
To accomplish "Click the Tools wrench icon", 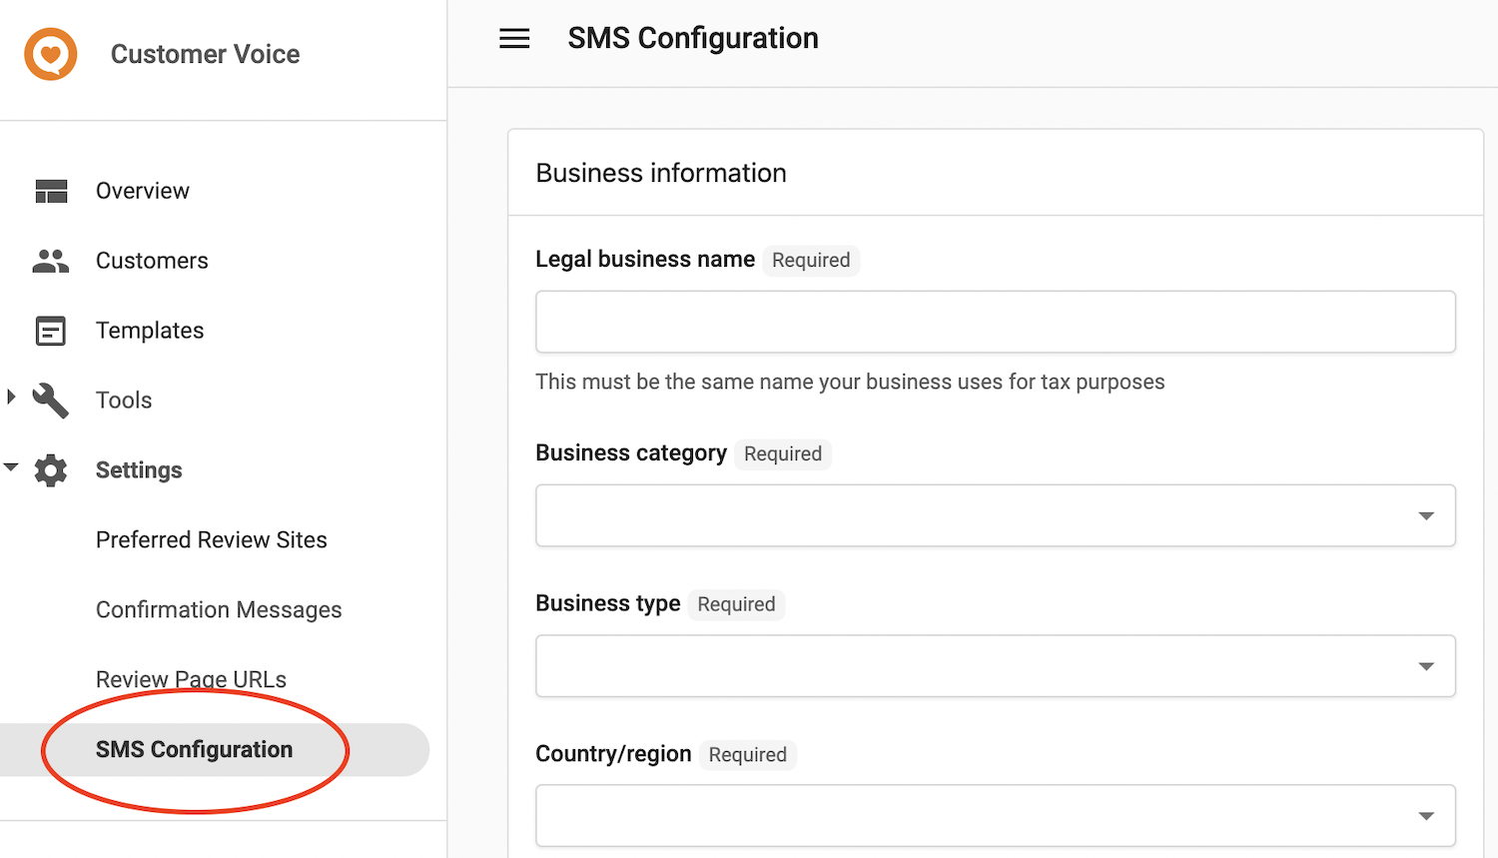I will pyautogui.click(x=51, y=401).
